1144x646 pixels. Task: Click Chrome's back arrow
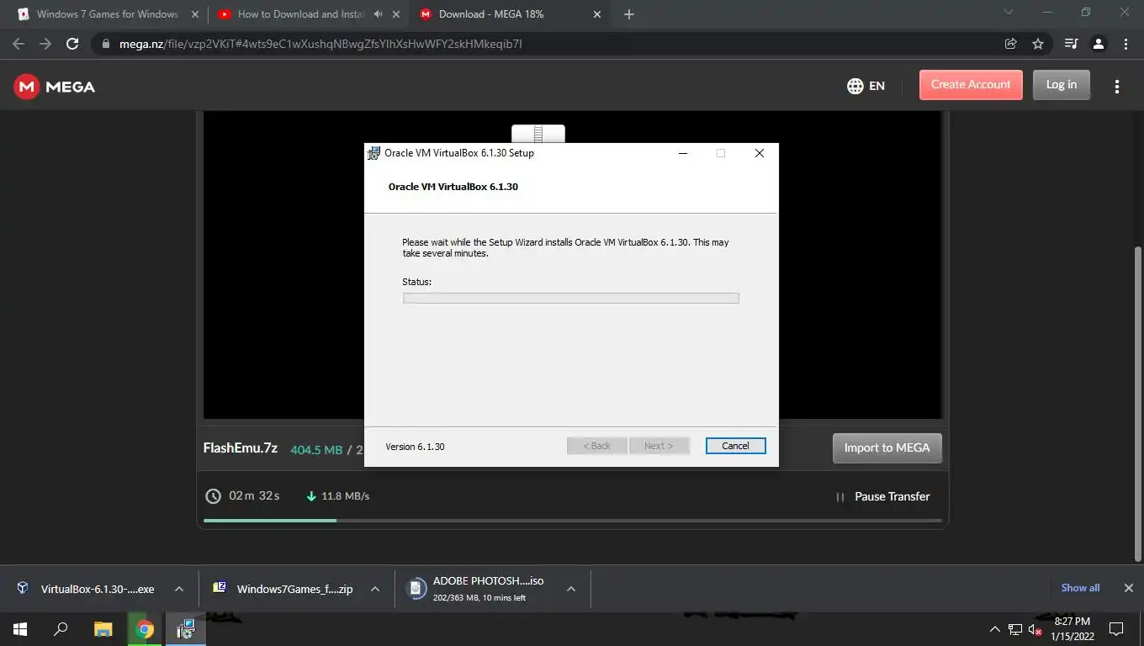pyautogui.click(x=19, y=44)
